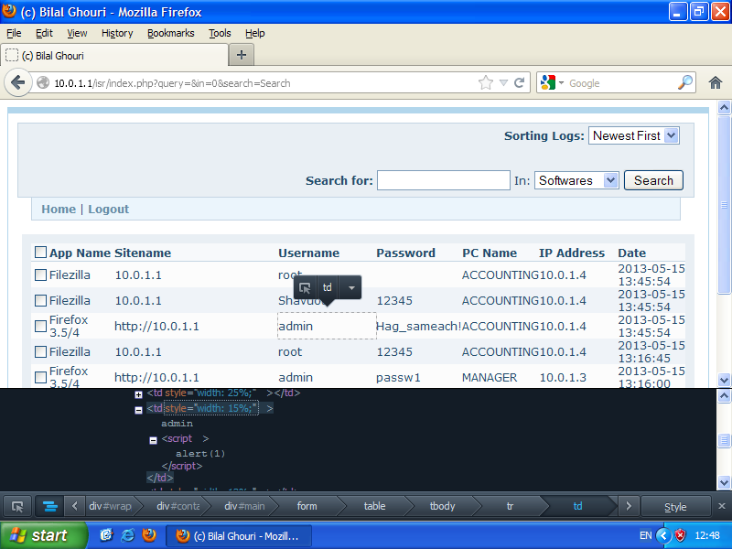Collapse the td width 15% node

click(139, 410)
